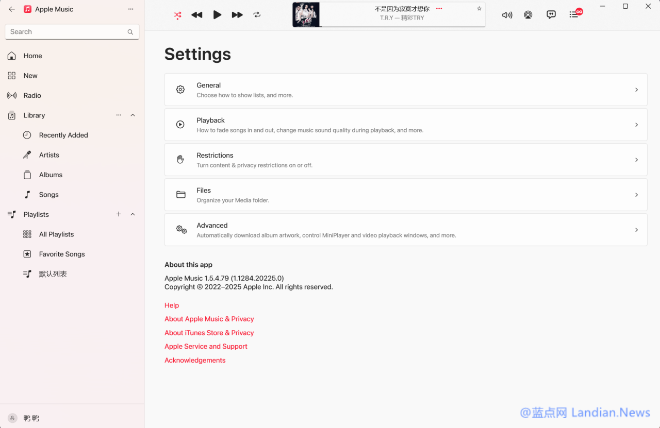Toggle repeat mode
This screenshot has width=660, height=428.
tap(257, 15)
